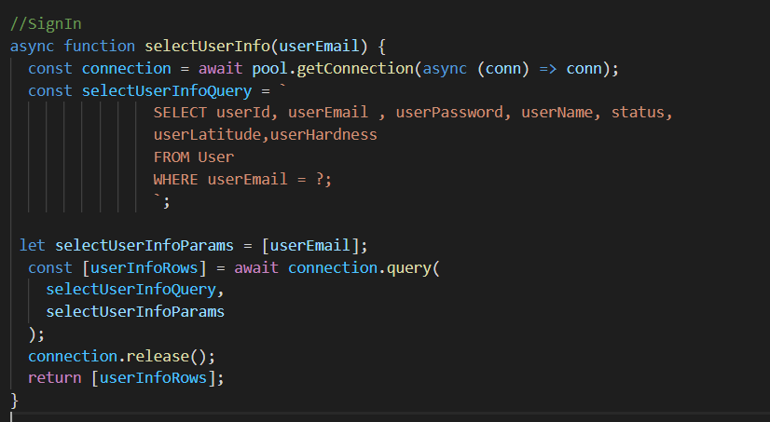
Task: Click userId in the SELECT list
Action: pyautogui.click(x=242, y=113)
